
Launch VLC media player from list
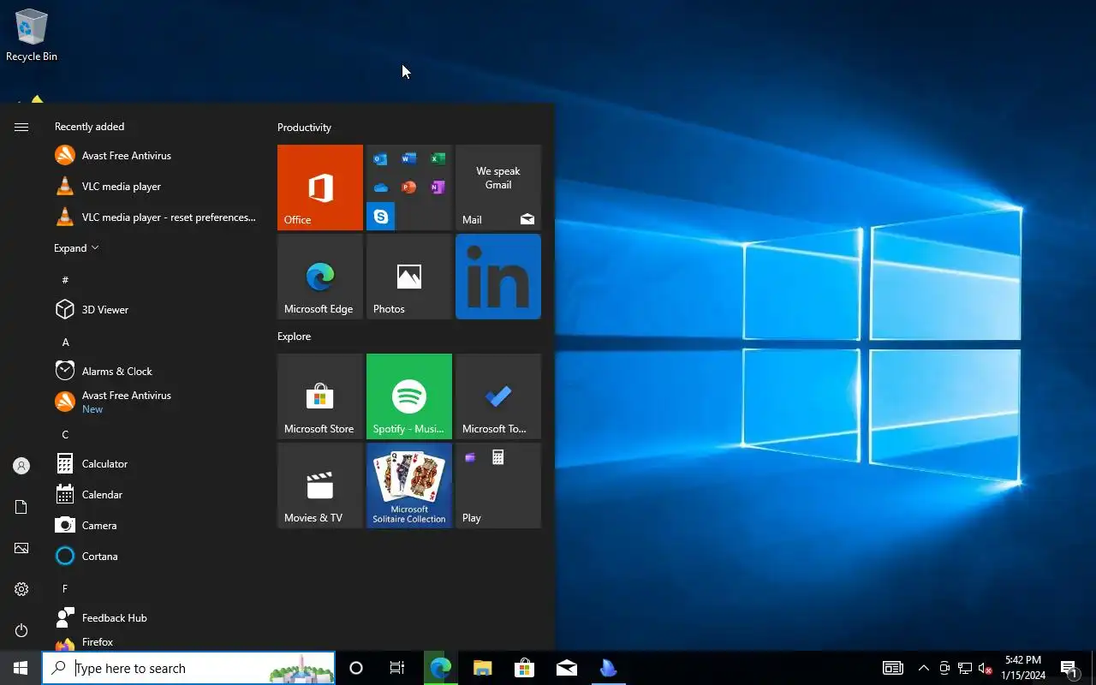click(154, 187)
